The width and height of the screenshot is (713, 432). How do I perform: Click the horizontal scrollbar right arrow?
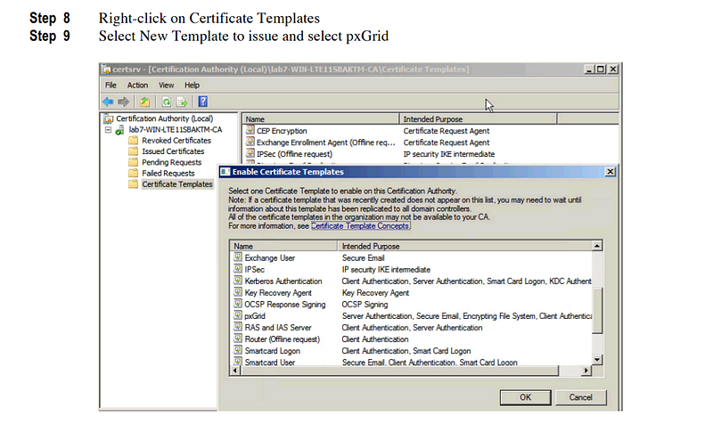[586, 371]
